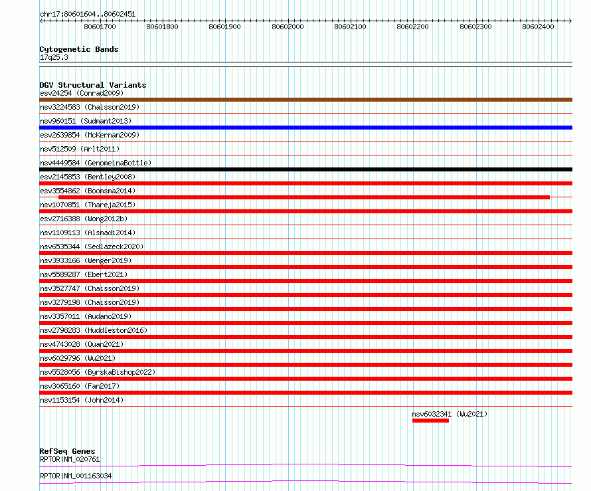Open the nsv3279198 (Chaisson2019) label
Screen dimensions: 591x491
tap(90, 302)
